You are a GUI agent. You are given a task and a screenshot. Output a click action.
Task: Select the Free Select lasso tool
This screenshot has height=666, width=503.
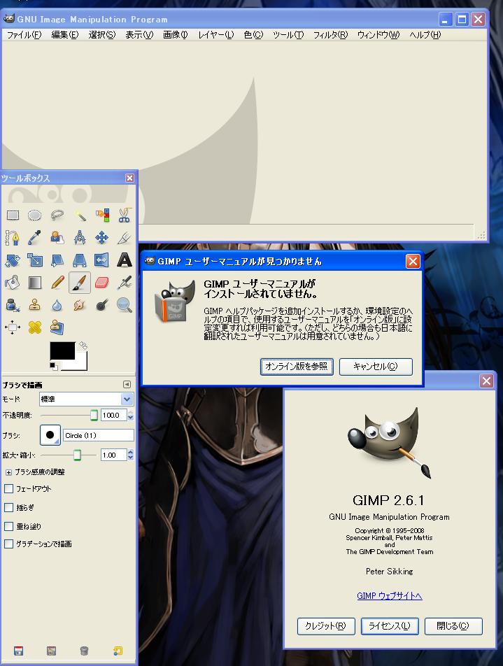pos(57,215)
